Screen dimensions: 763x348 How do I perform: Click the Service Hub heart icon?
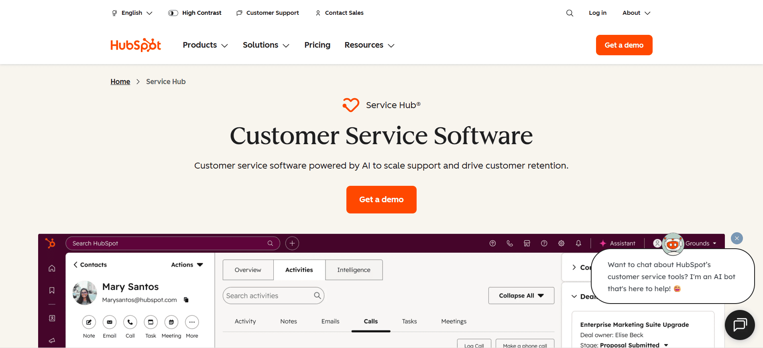351,105
